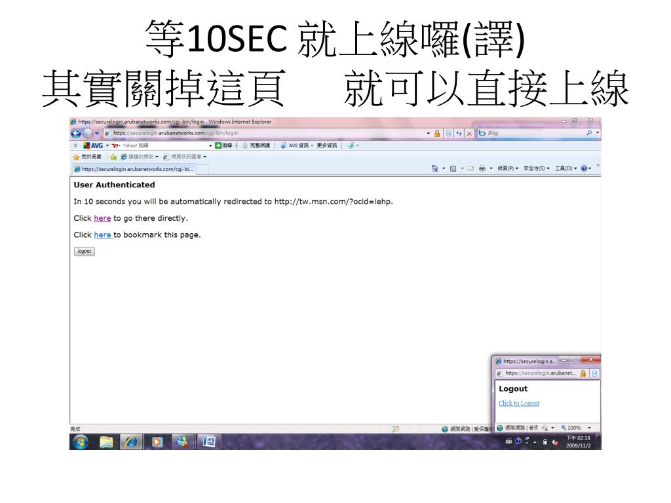Click the green 搜尋 search button
The width and height of the screenshot is (671, 503).
click(223, 145)
